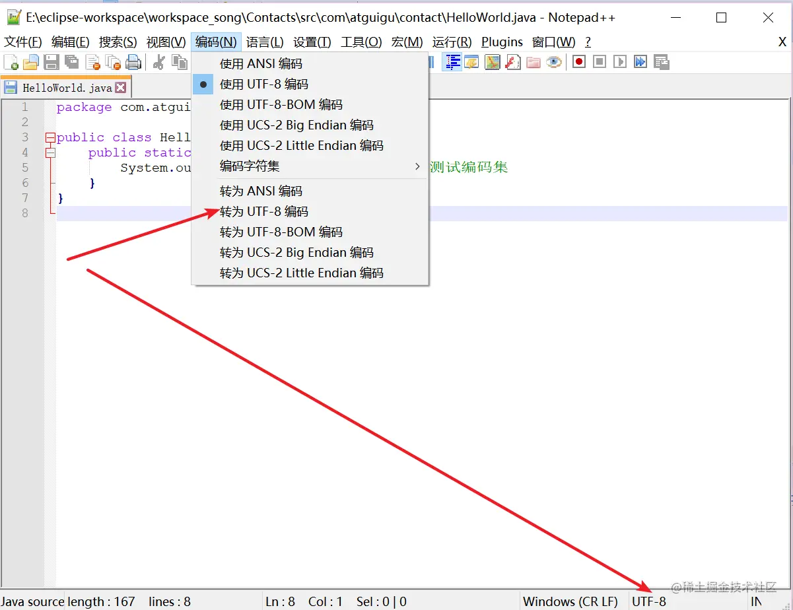This screenshot has height=610, width=793.
Task: Select the 使用 ANSI 编码 option
Action: tap(310, 64)
